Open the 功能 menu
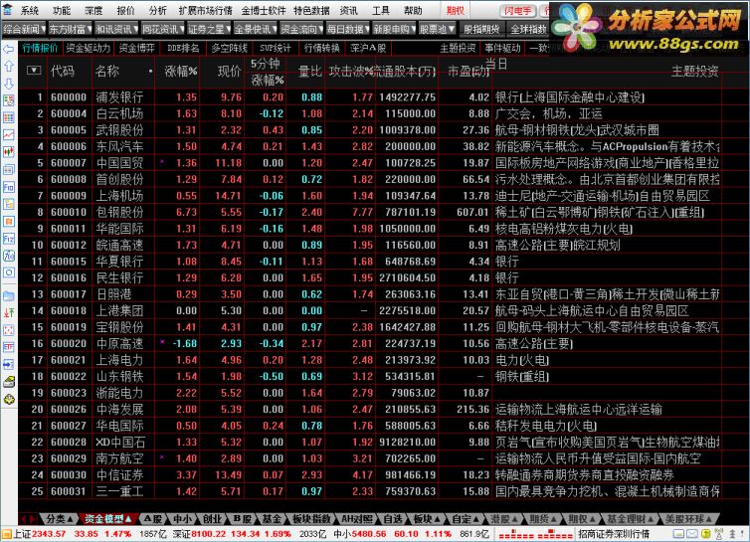The image size is (750, 542). coord(62,11)
